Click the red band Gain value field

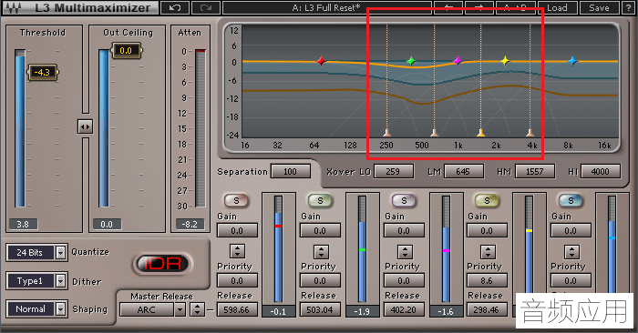pos(237,231)
